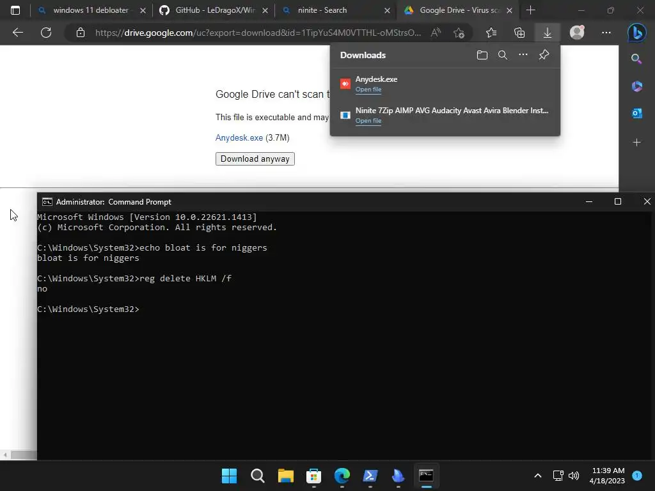The height and width of the screenshot is (491, 655).
Task: Switch to the windows 11 debloater tab
Action: click(92, 10)
